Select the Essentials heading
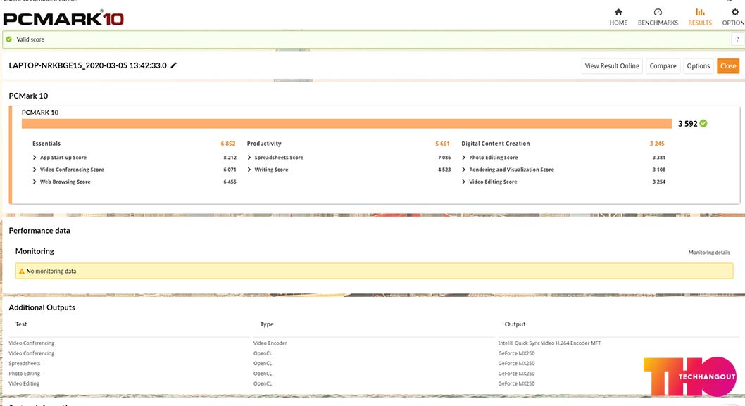Viewport: 745px width, 406px height. [x=46, y=144]
